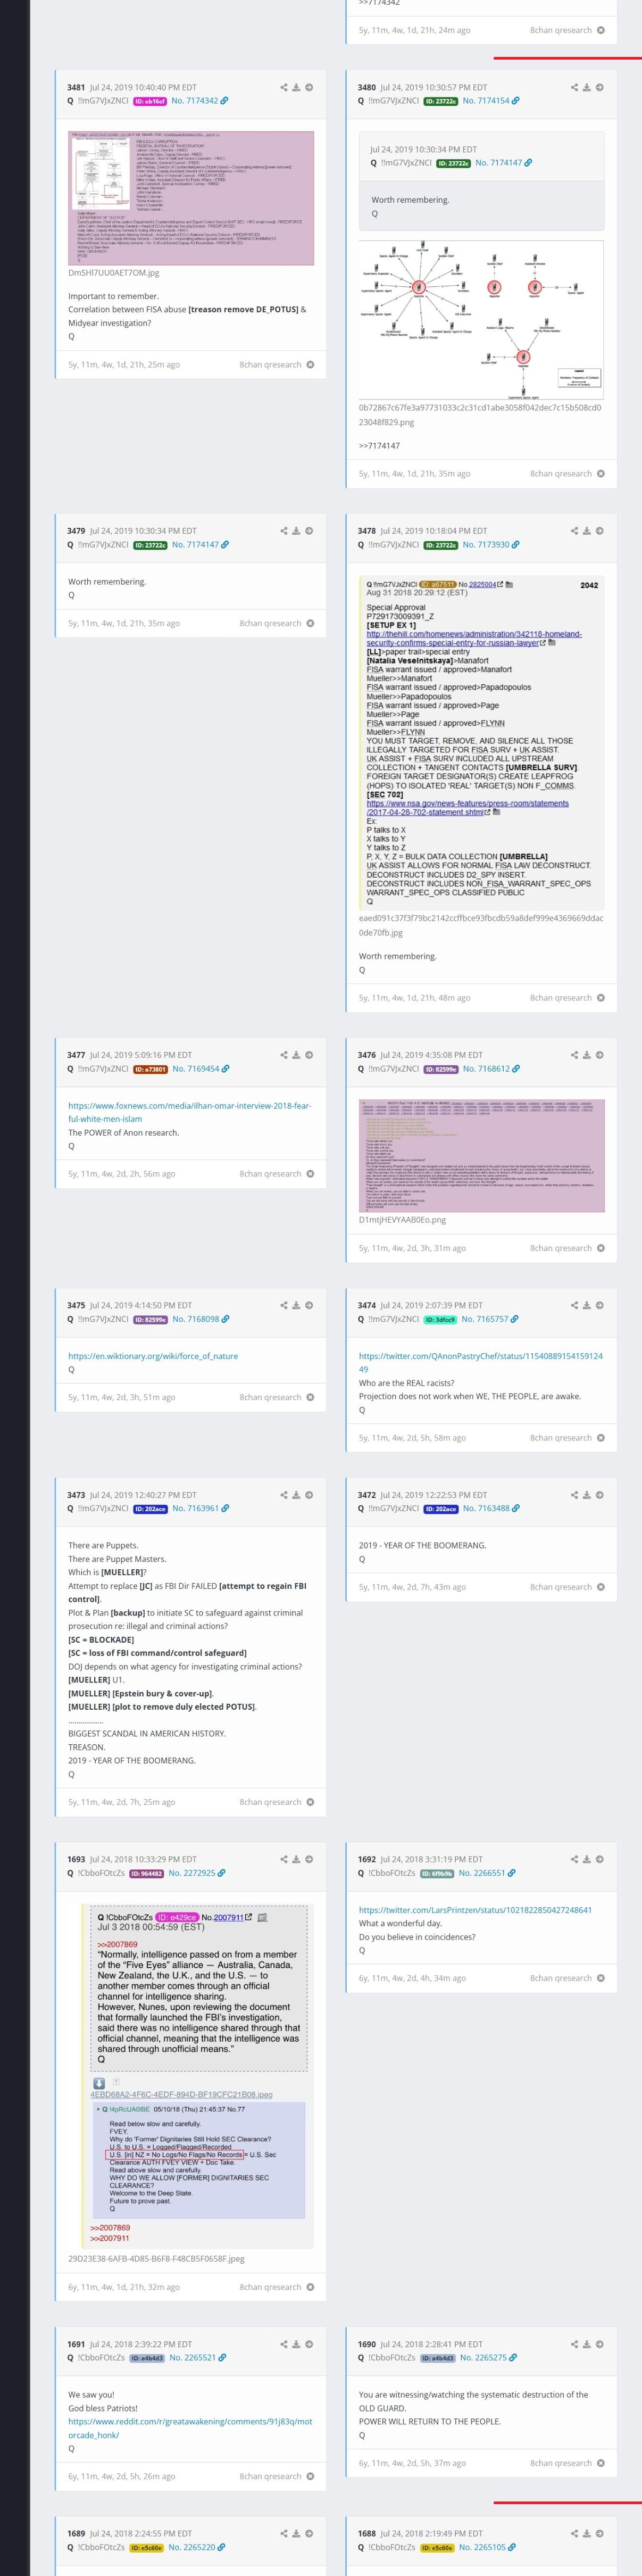Open link No. 7174154 on post 3480
Viewport: 642px width, 2576px height.
(490, 101)
